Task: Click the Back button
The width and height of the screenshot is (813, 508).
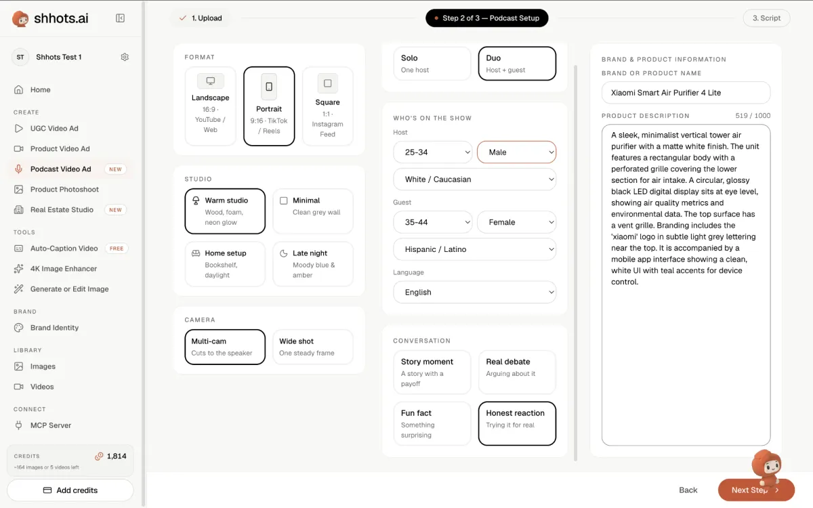Action: pos(688,490)
